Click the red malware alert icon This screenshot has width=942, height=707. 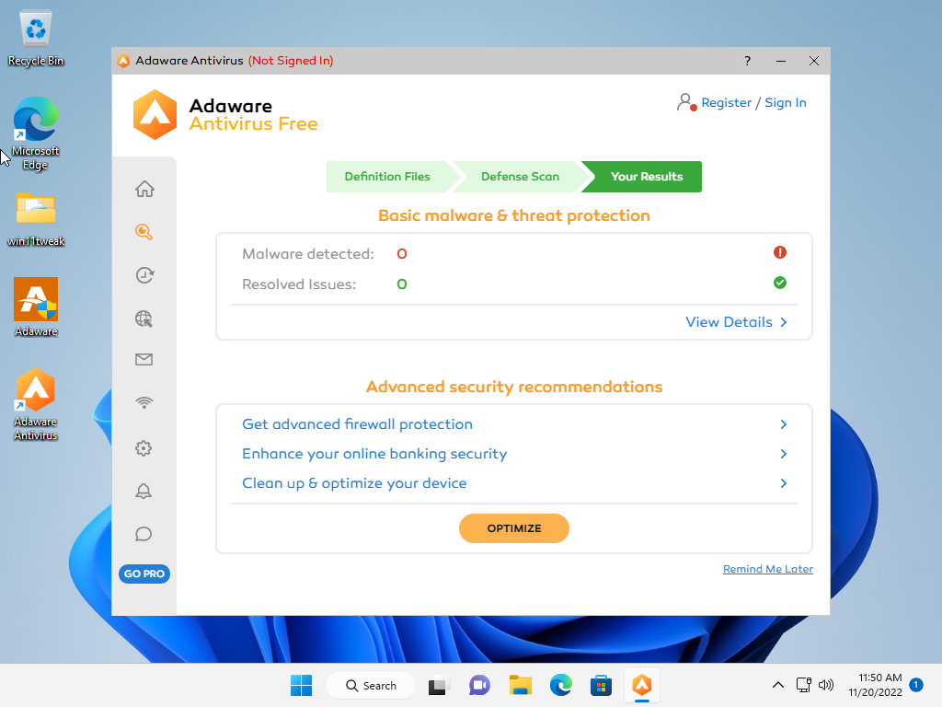tap(780, 252)
